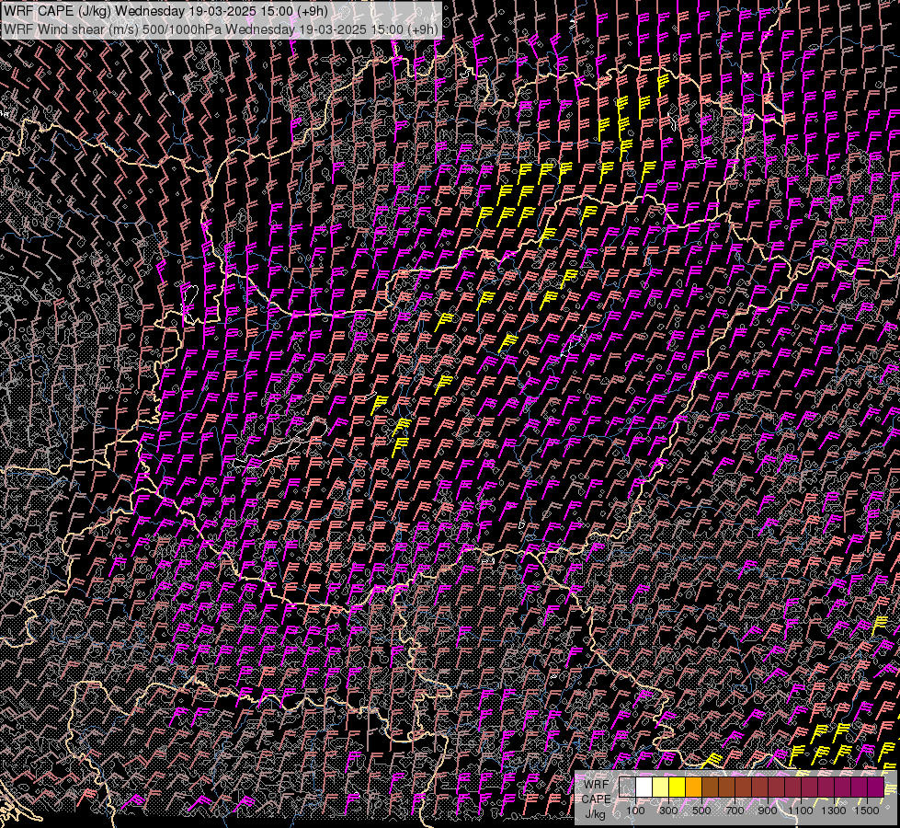
Task: Click the purple last CAPE legend swatch
Action: [x=875, y=787]
